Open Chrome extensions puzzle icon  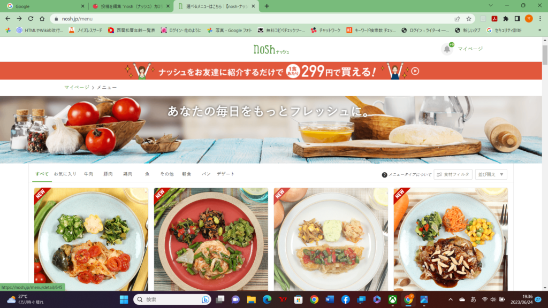pos(506,19)
